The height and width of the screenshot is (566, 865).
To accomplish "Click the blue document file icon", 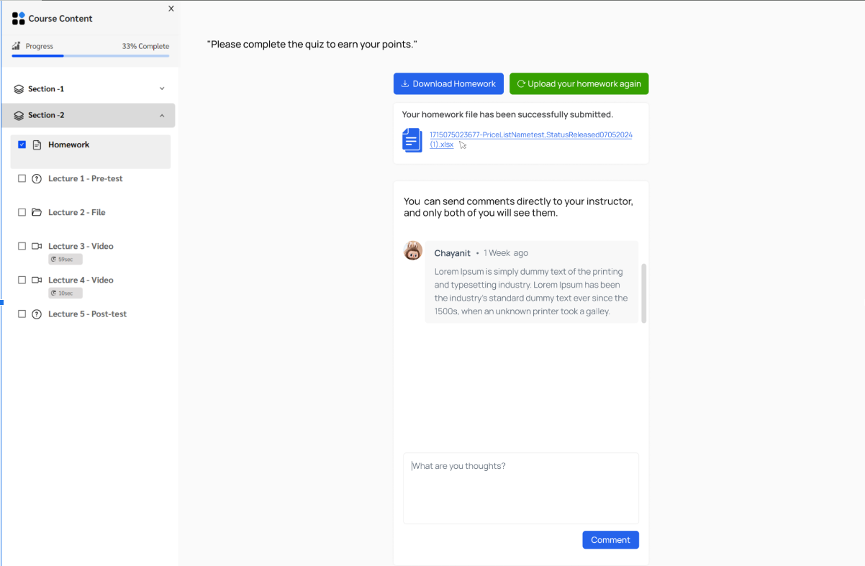I will [412, 140].
